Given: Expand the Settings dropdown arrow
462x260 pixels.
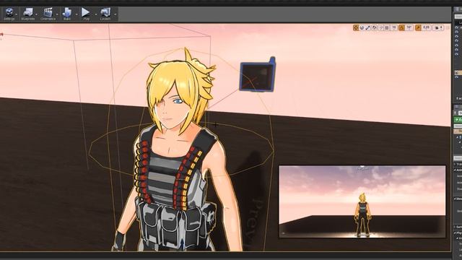Looking at the screenshot, I should (x=17, y=14).
